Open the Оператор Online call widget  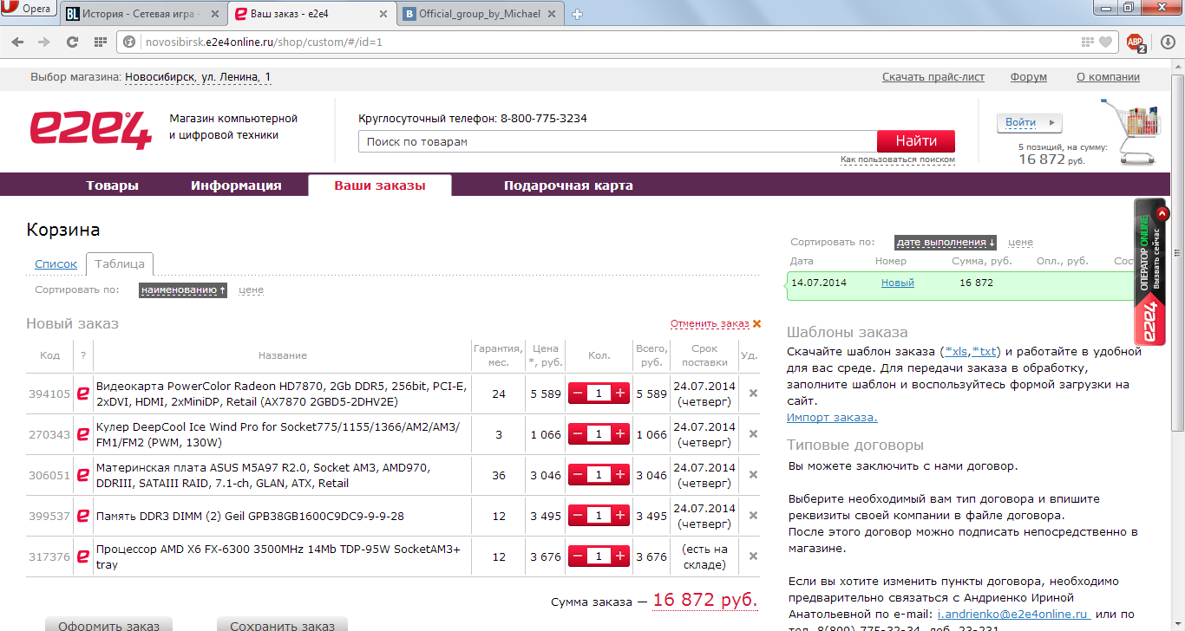[1150, 273]
